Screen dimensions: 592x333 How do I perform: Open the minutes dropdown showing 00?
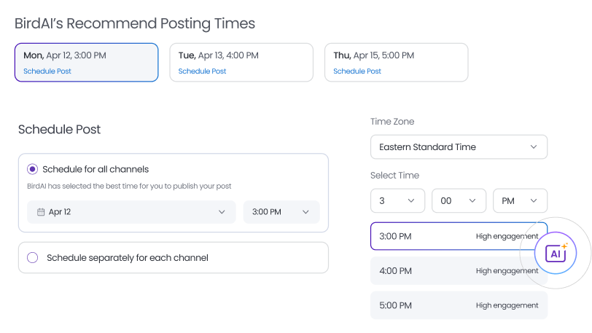tap(459, 200)
